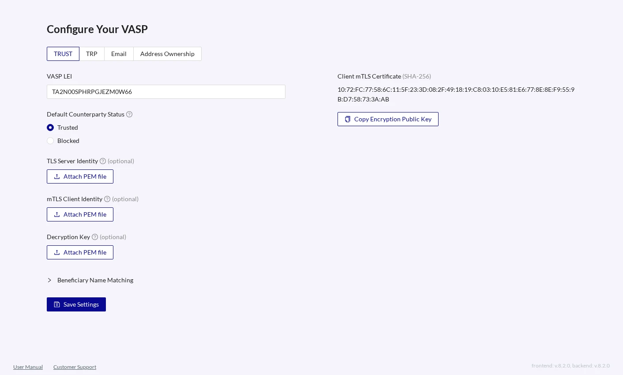Open the Customer Support link
This screenshot has width=623, height=375.
click(x=75, y=367)
